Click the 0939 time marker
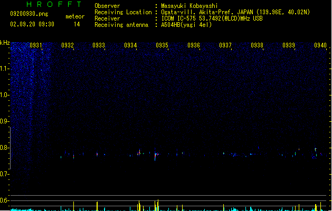The width and height of the screenshot is (332, 211). [289, 45]
